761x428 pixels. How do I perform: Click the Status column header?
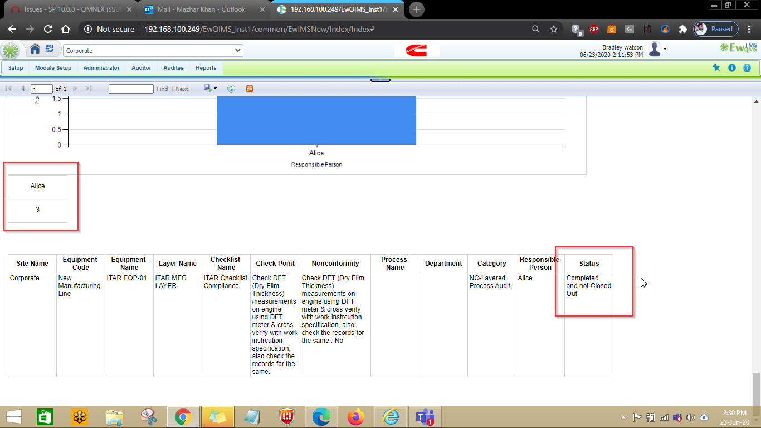point(589,264)
